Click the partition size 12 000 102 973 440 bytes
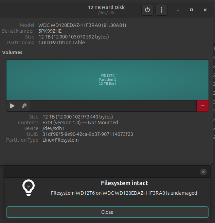This screenshot has width=215, height=223. pyautogui.click(x=78, y=117)
